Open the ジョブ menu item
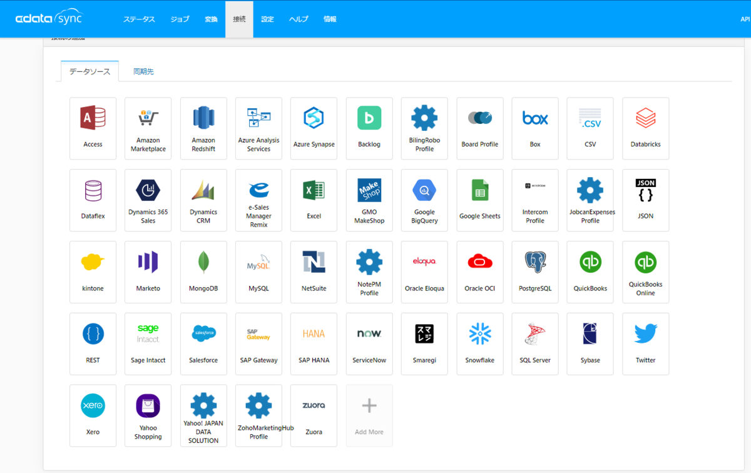The image size is (751, 473). 180,19
